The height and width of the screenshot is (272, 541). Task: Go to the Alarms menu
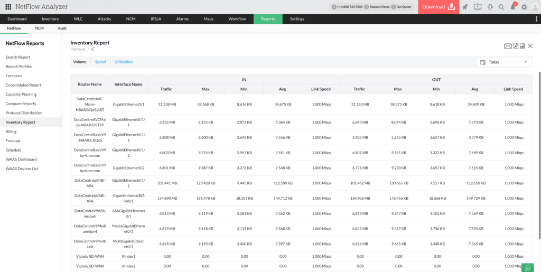[182, 19]
